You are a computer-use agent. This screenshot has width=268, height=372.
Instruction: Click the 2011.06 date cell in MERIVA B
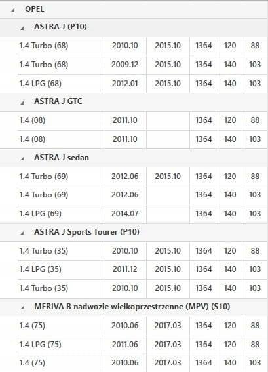[x=125, y=345]
